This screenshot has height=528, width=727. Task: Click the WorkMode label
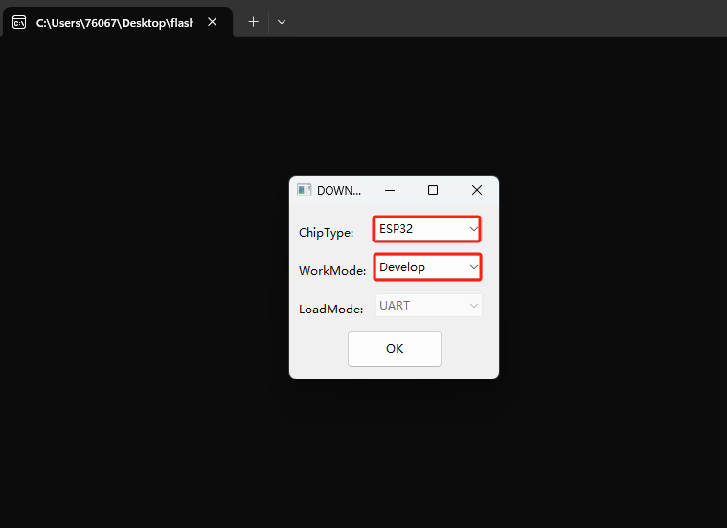pos(331,271)
